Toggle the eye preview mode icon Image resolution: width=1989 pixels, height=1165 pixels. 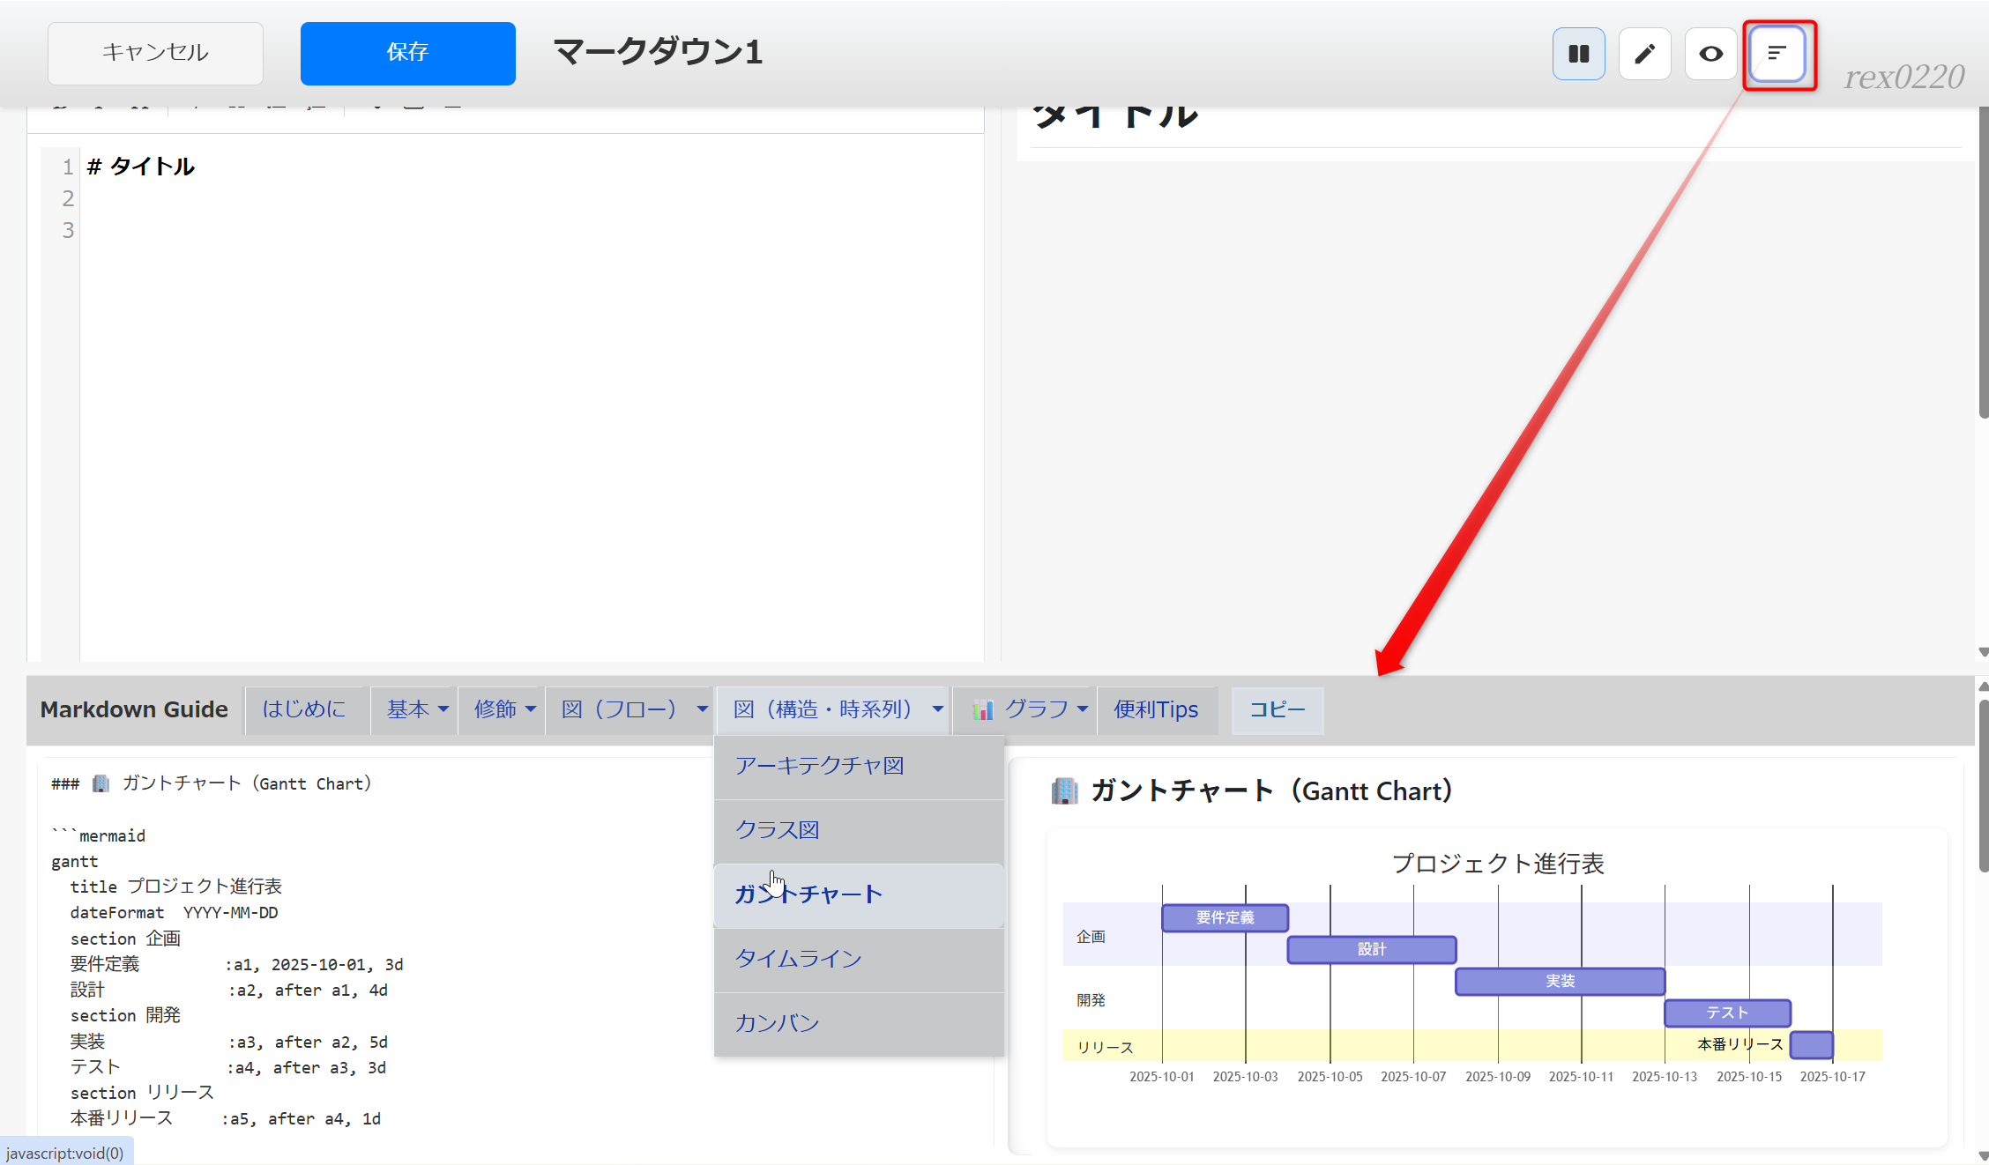tap(1710, 54)
